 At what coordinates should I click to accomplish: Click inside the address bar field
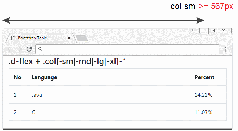coord(127,49)
